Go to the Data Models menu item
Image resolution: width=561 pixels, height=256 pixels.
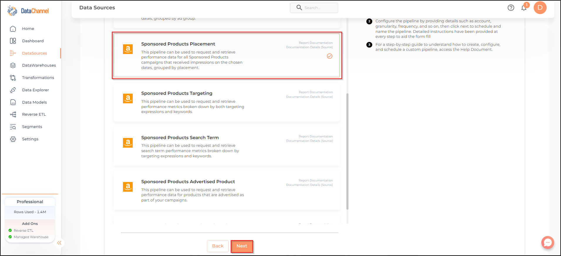pyautogui.click(x=34, y=102)
